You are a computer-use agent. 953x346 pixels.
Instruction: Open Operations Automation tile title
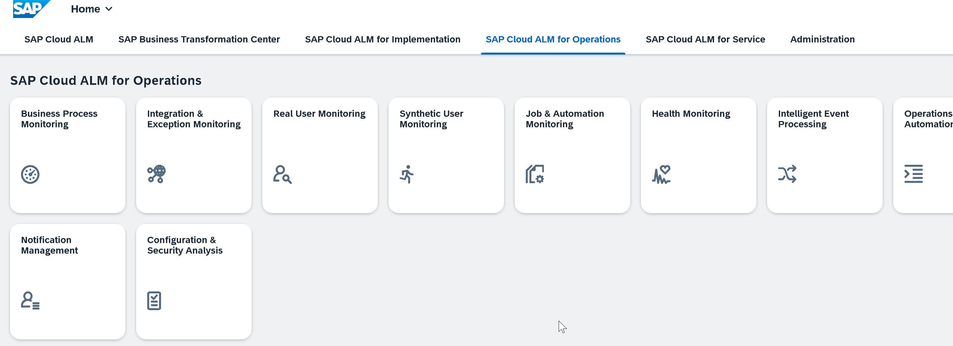coord(929,119)
